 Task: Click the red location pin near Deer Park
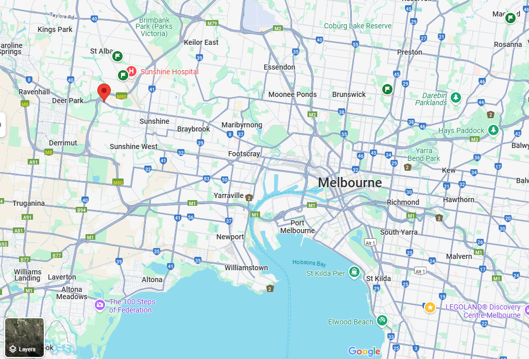[104, 92]
